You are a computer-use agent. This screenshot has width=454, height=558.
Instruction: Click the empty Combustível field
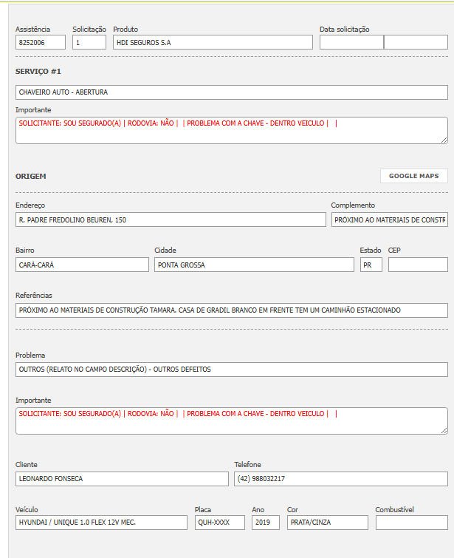[x=411, y=523]
